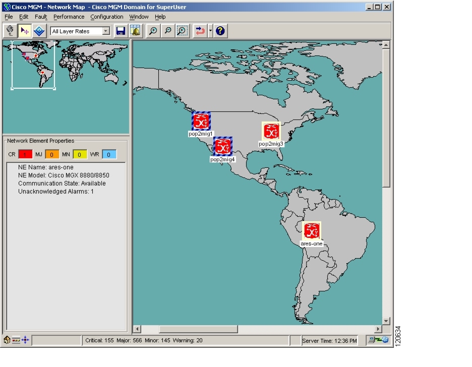Click the go-to-parent globe toolbar icon
This screenshot has width=472, height=367.
pos(10,31)
